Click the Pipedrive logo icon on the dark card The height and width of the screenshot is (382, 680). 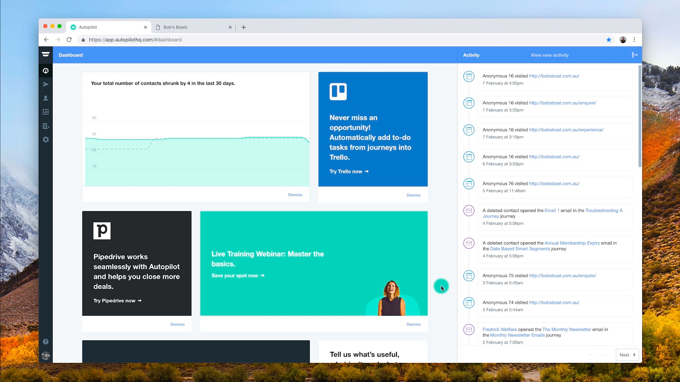pos(102,231)
